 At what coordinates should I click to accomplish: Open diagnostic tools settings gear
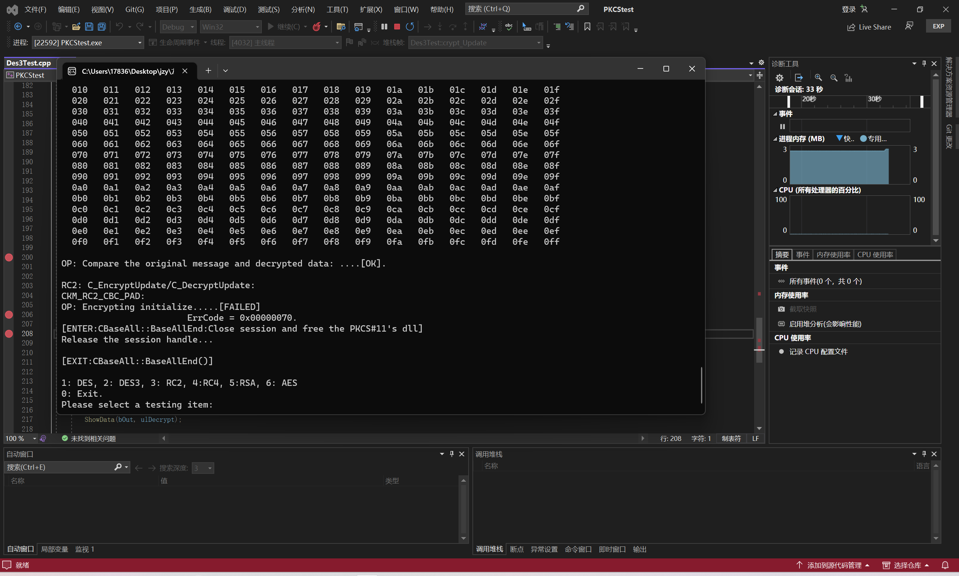pyautogui.click(x=779, y=78)
